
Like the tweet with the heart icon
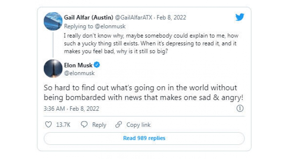click(48, 125)
